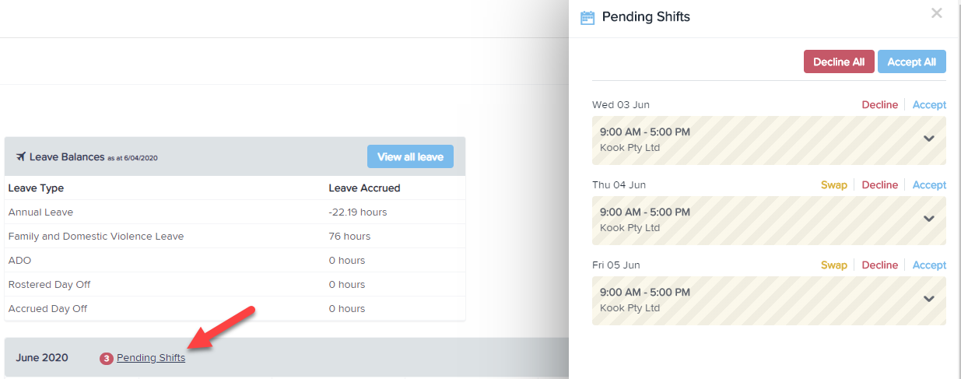Accept the Thu 04 Jun shift
The height and width of the screenshot is (379, 961).
coord(929,185)
